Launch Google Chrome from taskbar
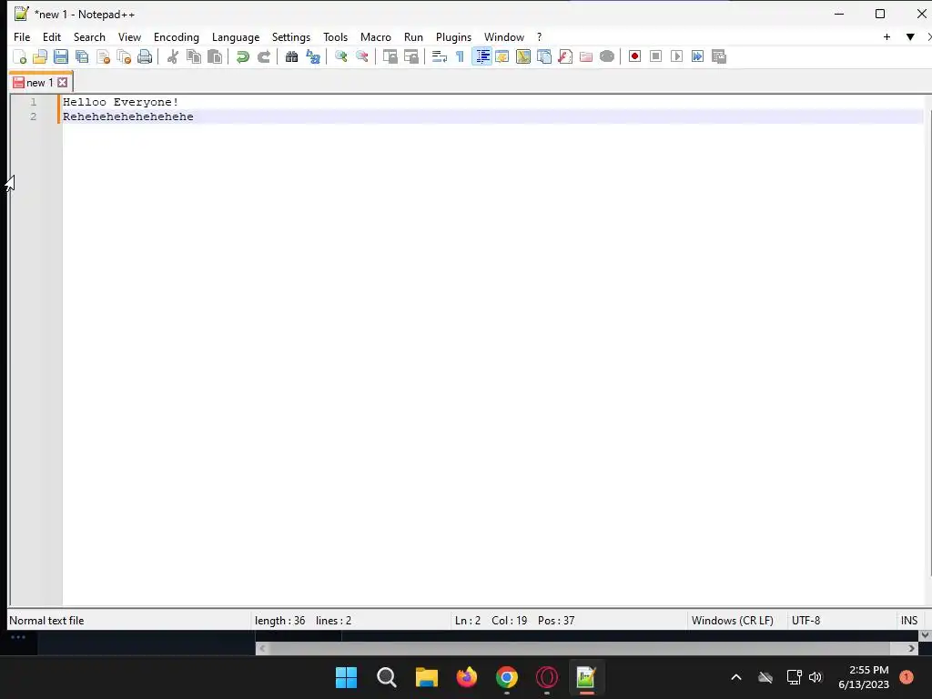Screen dimensions: 932x699 pyautogui.click(x=506, y=677)
